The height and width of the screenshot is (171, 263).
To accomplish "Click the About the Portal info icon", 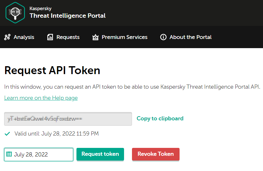I will (163, 37).
